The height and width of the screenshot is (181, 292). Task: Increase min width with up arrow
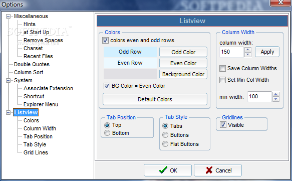click(x=276, y=94)
